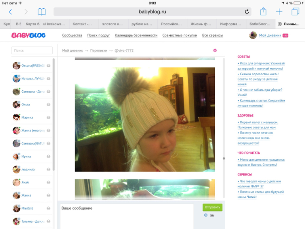Click the envelope icon next to Ольга
The width and height of the screenshot is (305, 229).
tap(48, 105)
